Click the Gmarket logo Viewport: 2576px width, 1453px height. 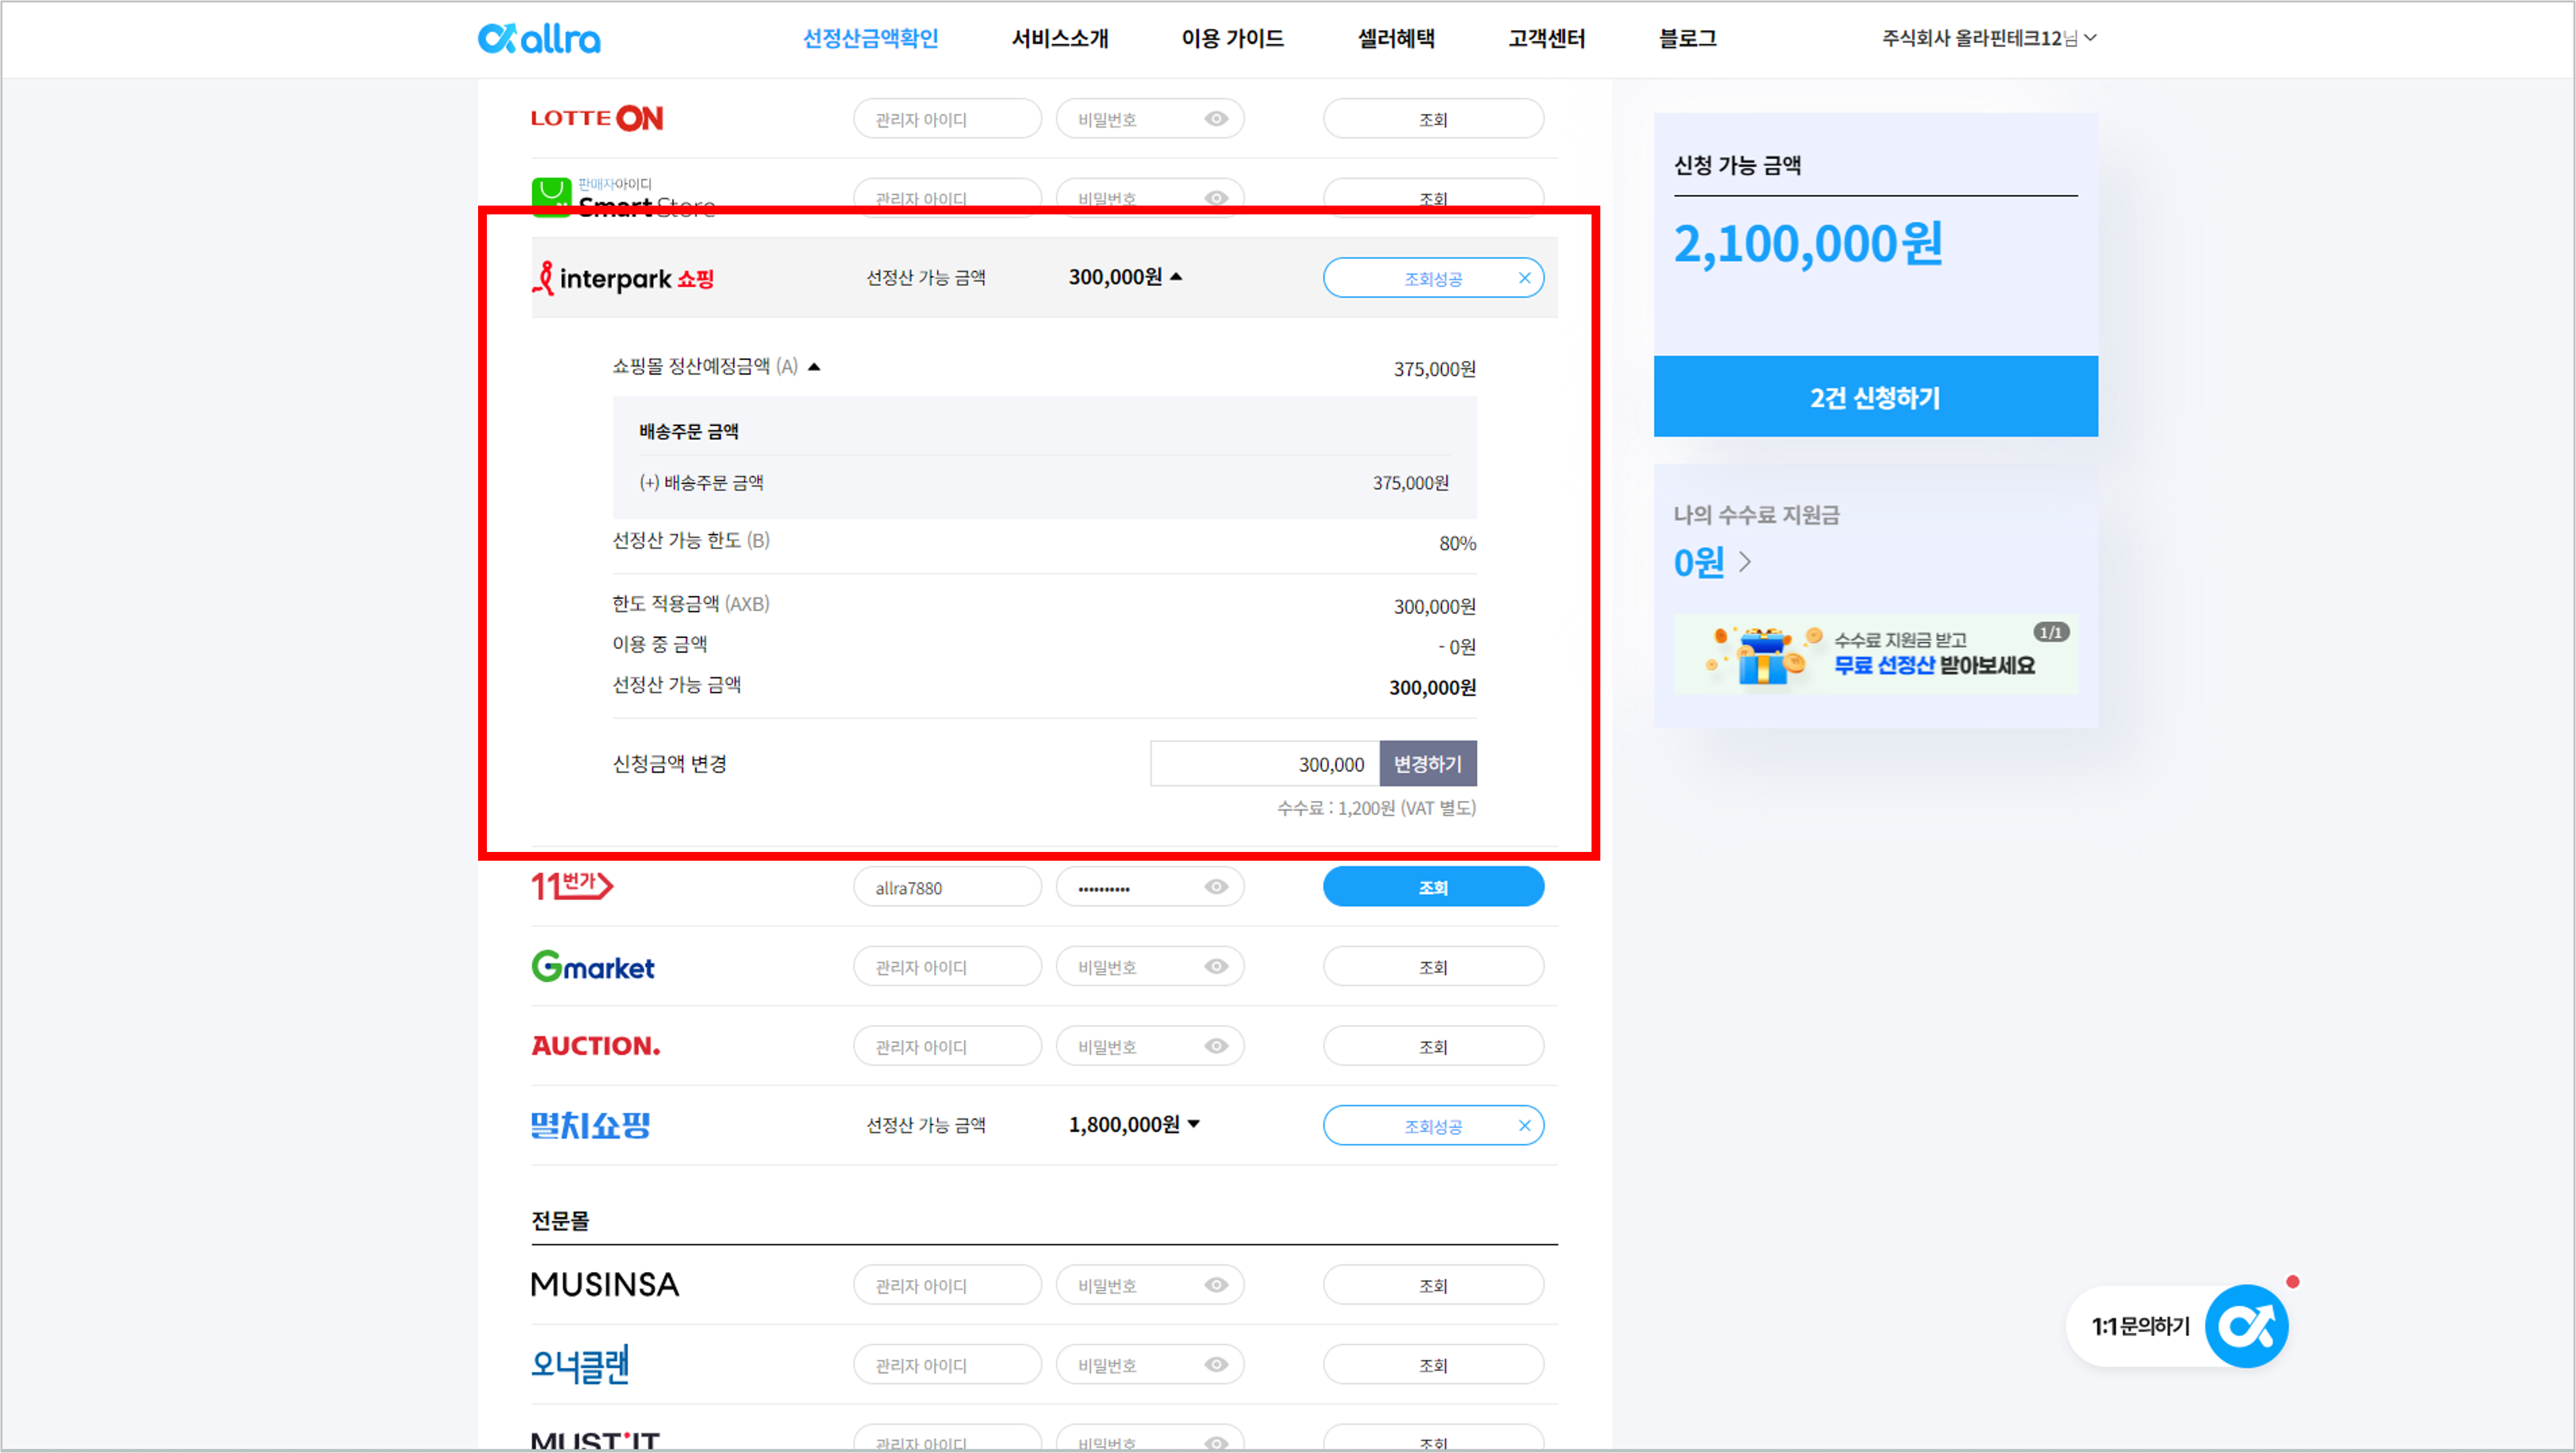(593, 965)
